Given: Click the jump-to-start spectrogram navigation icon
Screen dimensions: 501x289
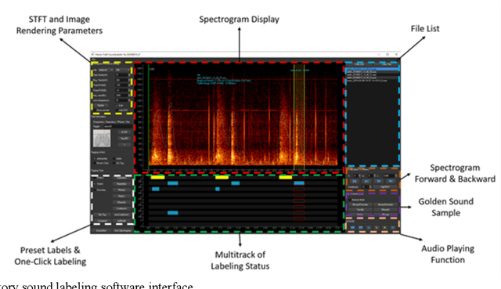Looking at the screenshot, I should pos(355,181).
